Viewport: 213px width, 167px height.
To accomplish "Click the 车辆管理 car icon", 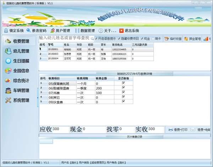I will pos(8,90).
